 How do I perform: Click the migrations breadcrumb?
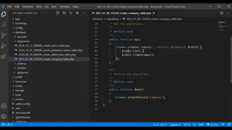pyautogui.click(x=112, y=19)
